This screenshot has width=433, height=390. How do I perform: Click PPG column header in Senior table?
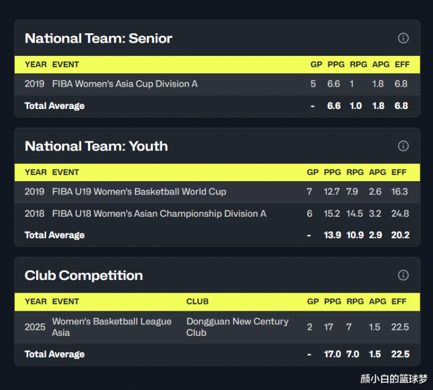(x=334, y=65)
